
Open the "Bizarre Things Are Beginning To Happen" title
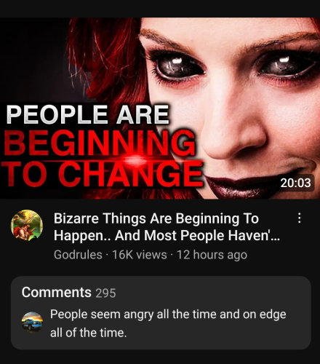(x=167, y=226)
